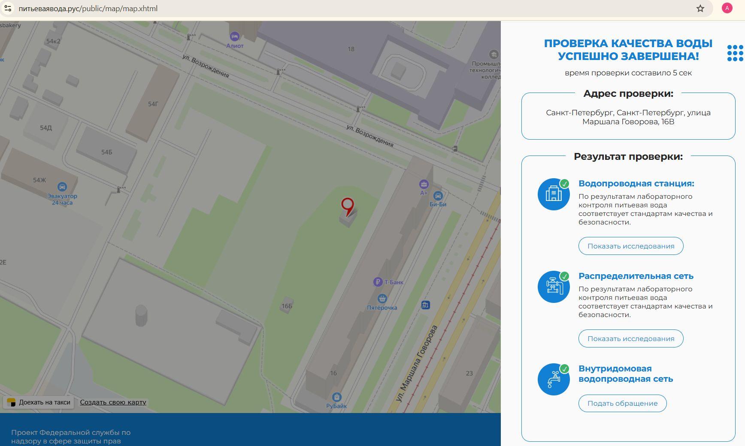The image size is (745, 446).
Task: Show studies for Водопроводная станция
Action: (631, 246)
